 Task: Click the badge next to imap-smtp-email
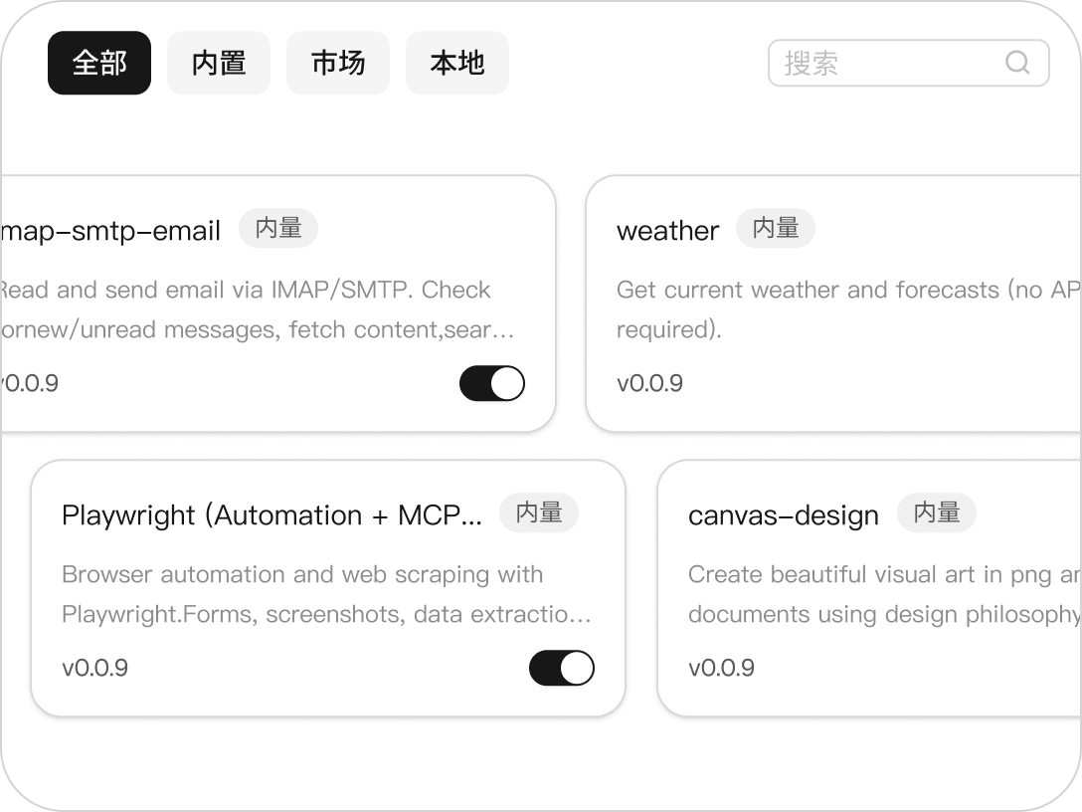click(278, 228)
